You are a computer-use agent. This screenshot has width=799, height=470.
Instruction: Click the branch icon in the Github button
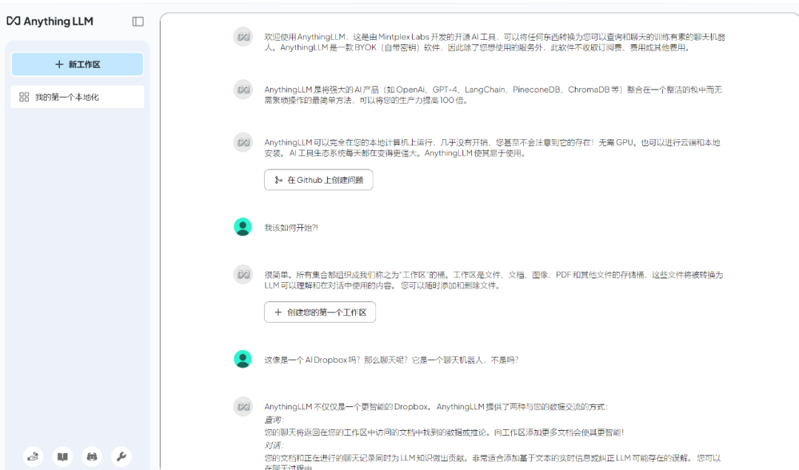pos(278,180)
